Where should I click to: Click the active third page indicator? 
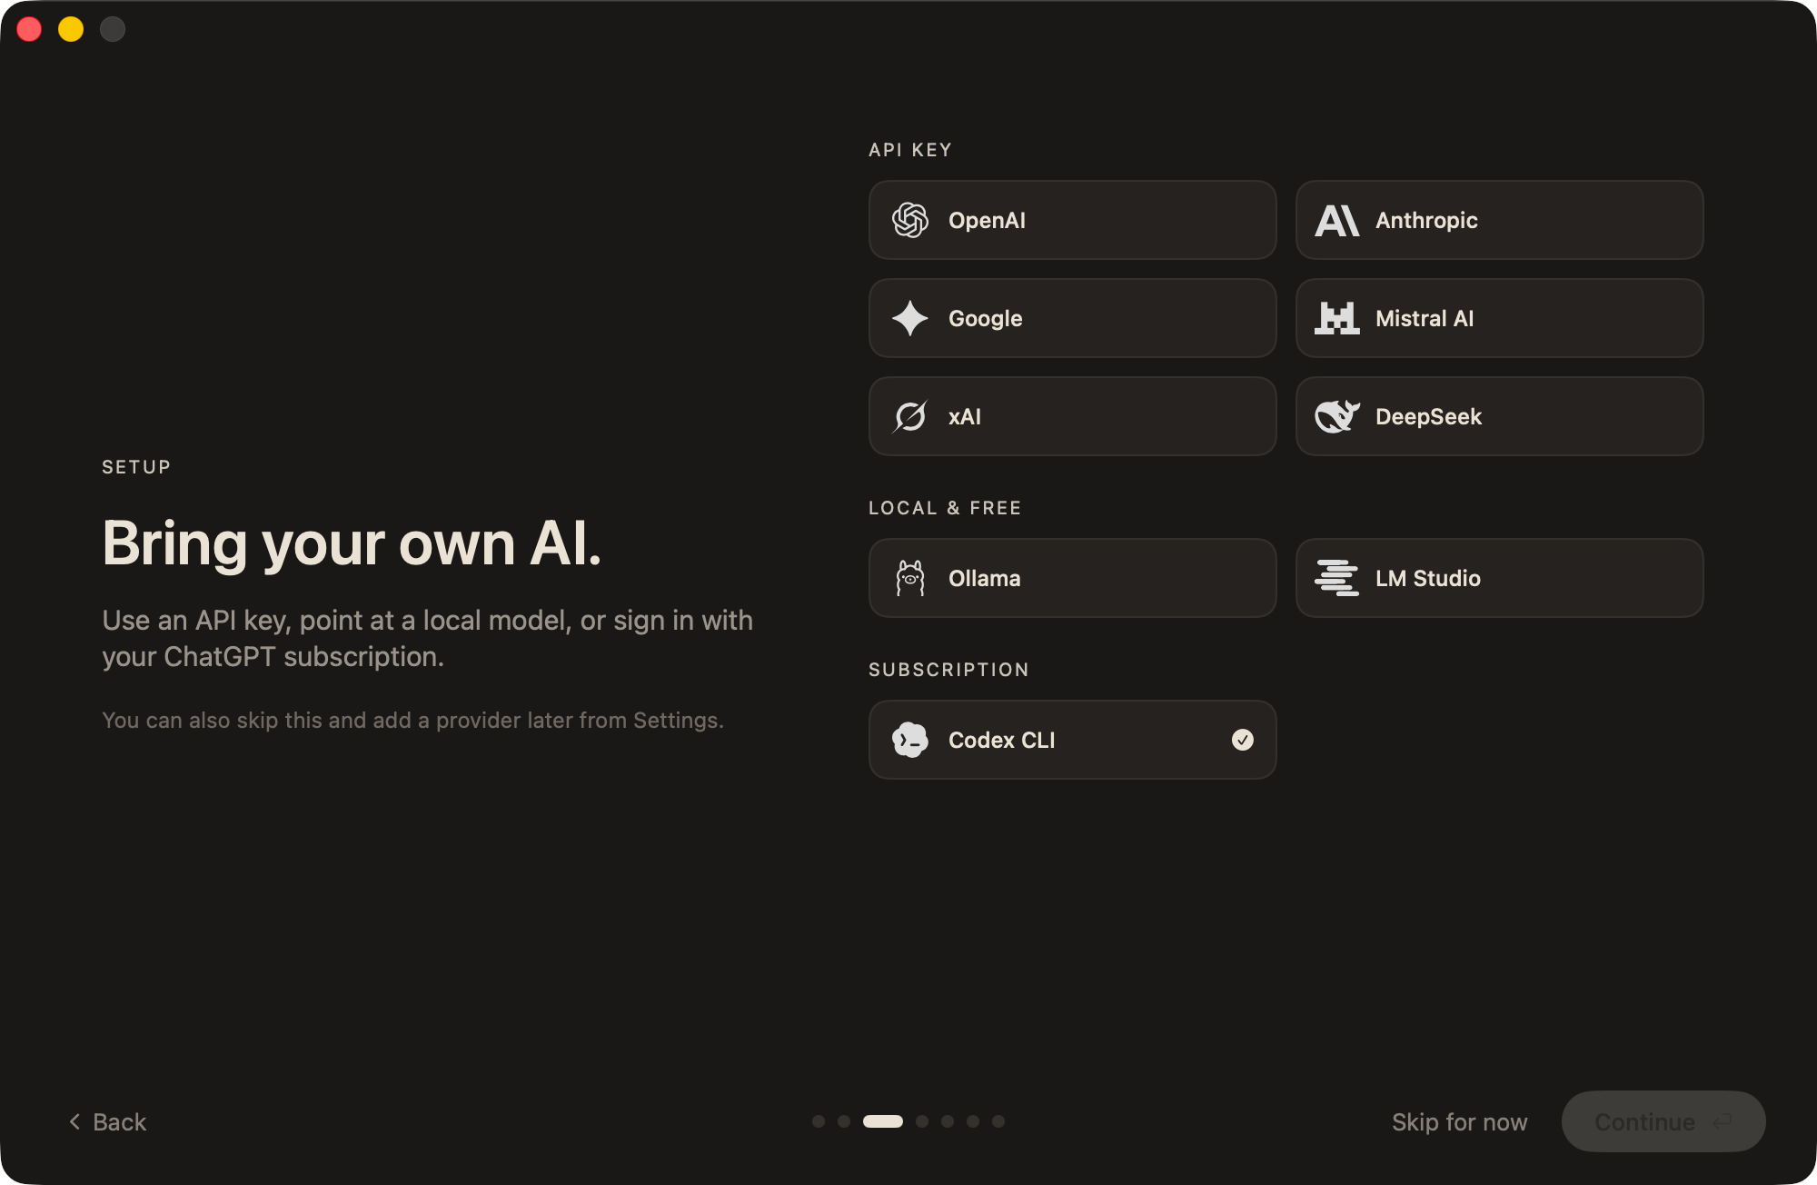(882, 1121)
